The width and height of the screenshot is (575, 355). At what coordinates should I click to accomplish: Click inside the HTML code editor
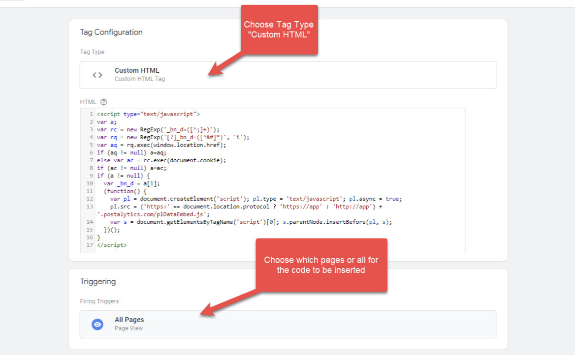pyautogui.click(x=272, y=180)
